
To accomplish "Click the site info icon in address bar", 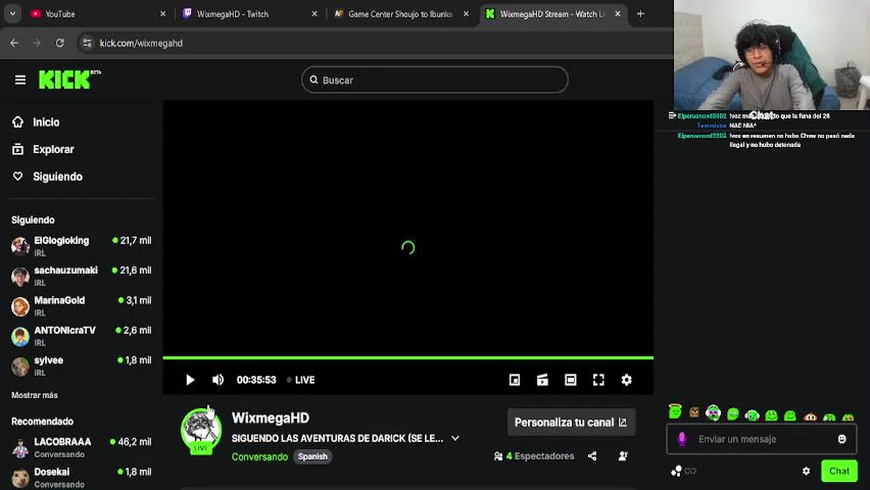I will click(x=86, y=43).
